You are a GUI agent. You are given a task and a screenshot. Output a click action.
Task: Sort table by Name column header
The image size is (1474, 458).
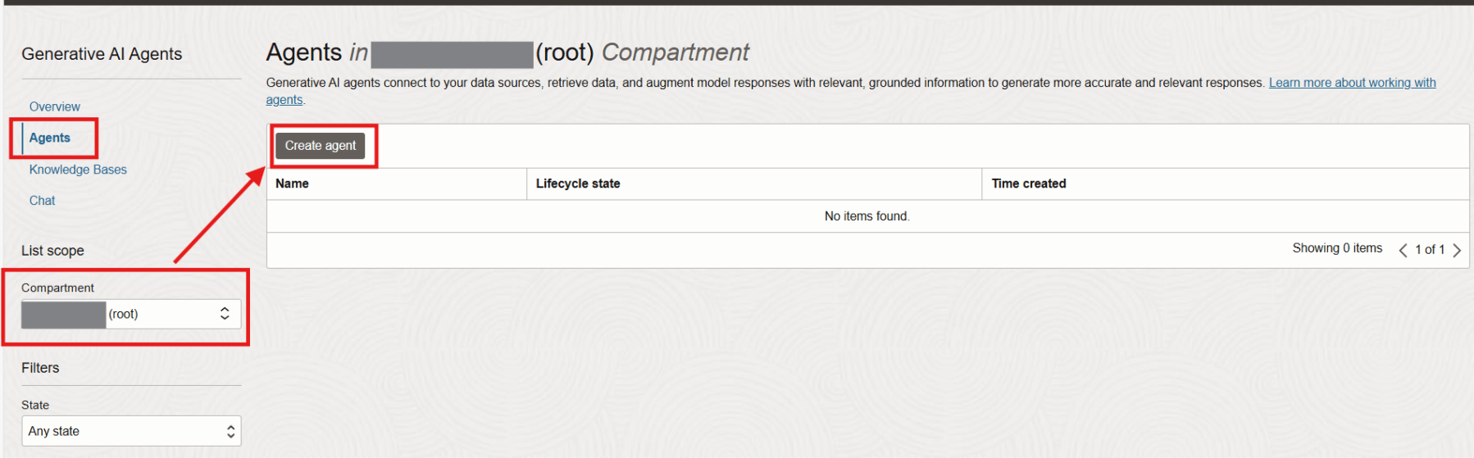pyautogui.click(x=292, y=184)
